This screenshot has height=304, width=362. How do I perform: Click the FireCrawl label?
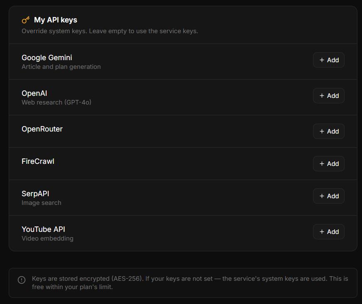(x=38, y=161)
